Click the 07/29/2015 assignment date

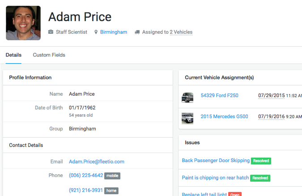[272, 95]
